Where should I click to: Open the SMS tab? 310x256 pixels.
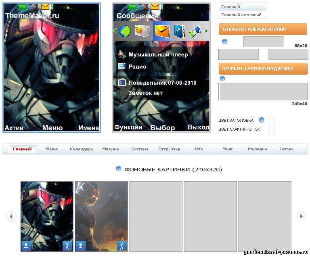(199, 149)
